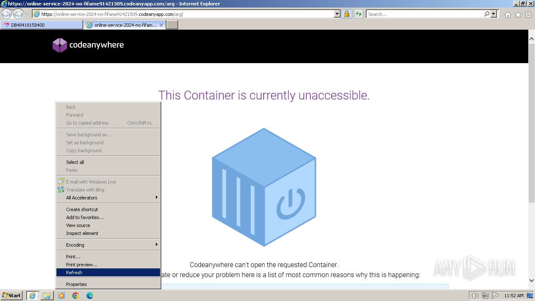
Task: Click inside the Search box
Action: click(x=424, y=14)
